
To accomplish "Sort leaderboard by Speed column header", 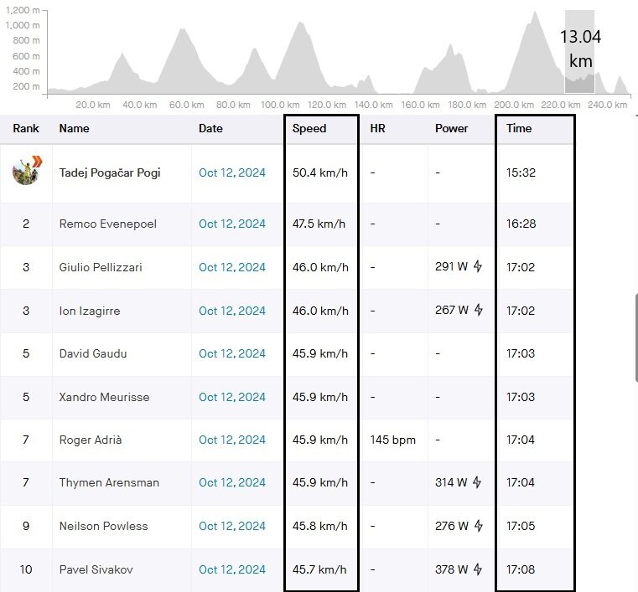I will (309, 129).
